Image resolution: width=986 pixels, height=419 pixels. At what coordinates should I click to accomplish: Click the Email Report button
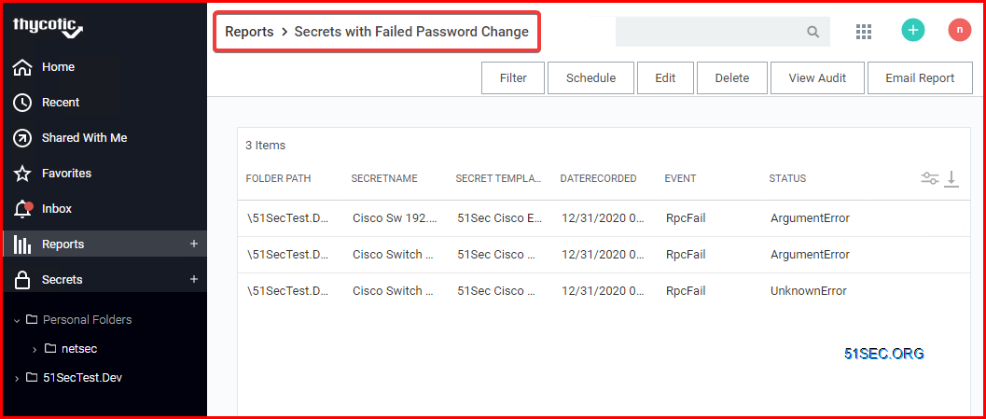point(920,78)
